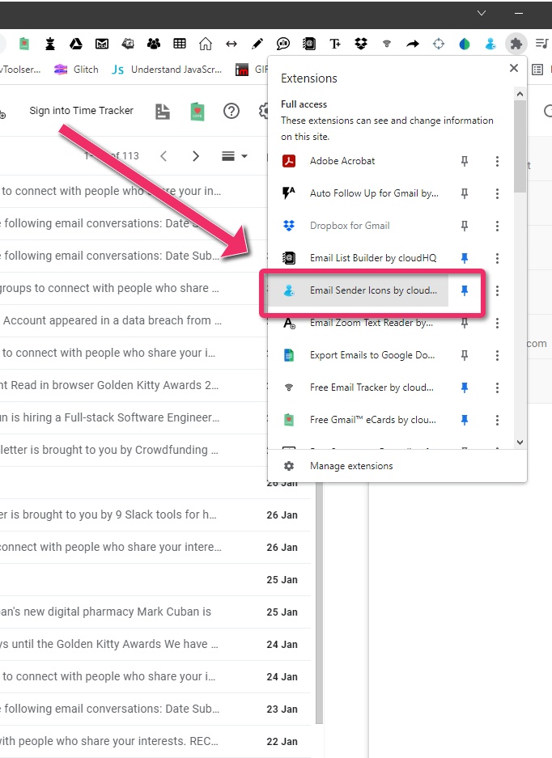Open more options for Auto Follow Up
This screenshot has width=552, height=758.
(497, 194)
